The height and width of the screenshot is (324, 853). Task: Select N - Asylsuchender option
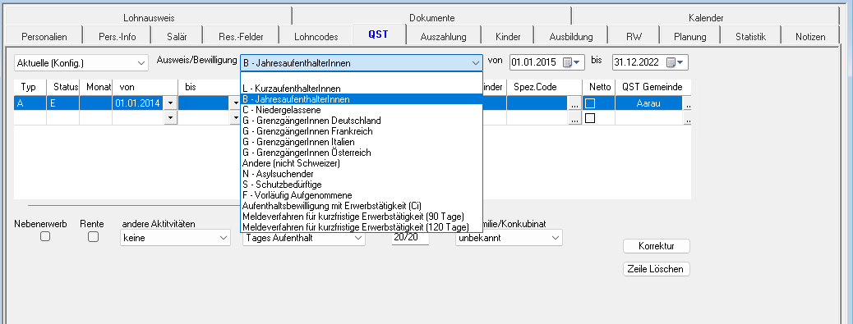362,174
